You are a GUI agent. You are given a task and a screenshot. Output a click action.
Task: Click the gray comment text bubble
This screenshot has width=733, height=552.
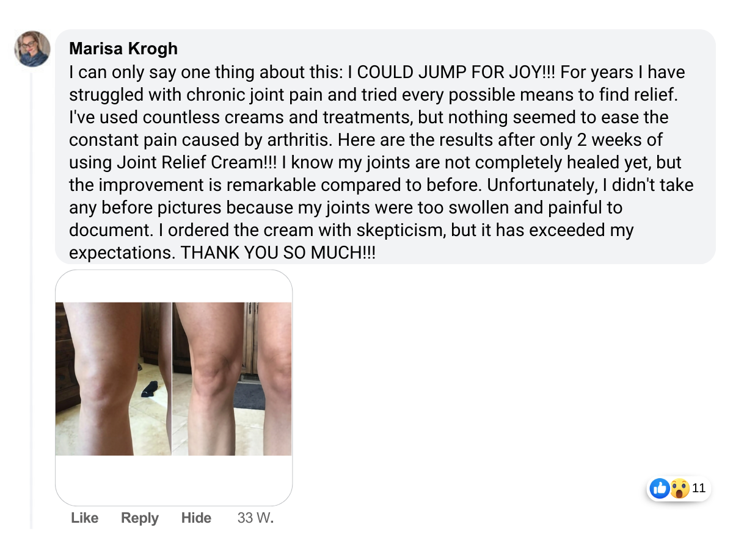(385, 147)
